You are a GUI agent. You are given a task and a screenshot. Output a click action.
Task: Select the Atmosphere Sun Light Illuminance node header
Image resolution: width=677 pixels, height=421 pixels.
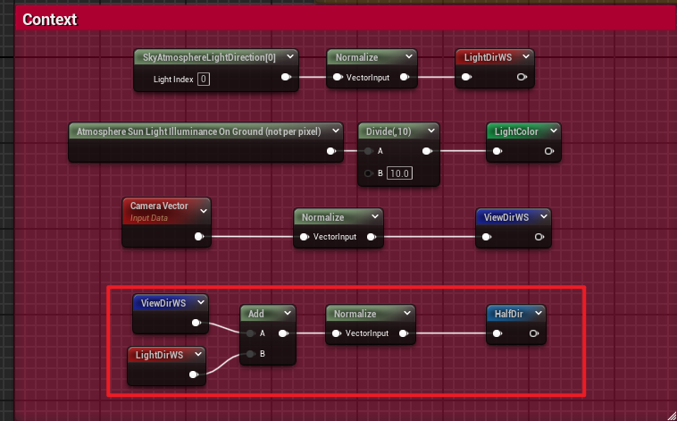198,131
